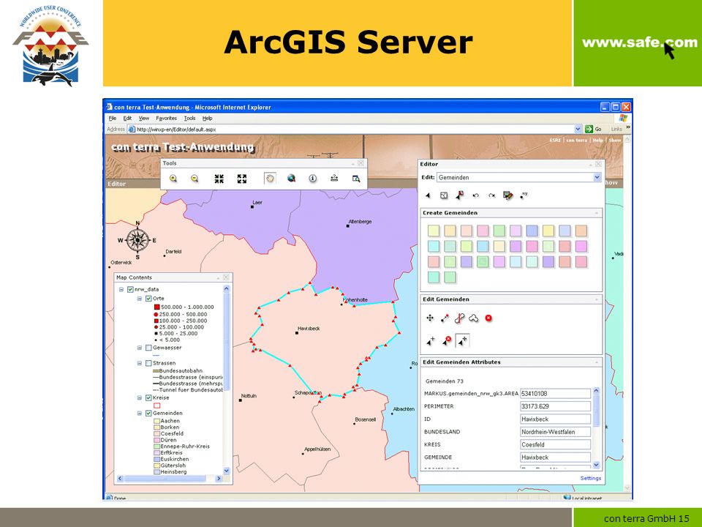Click the arrow with red flag editor icon
Image resolution: width=702 pixels, height=527 pixels.
[x=459, y=195]
